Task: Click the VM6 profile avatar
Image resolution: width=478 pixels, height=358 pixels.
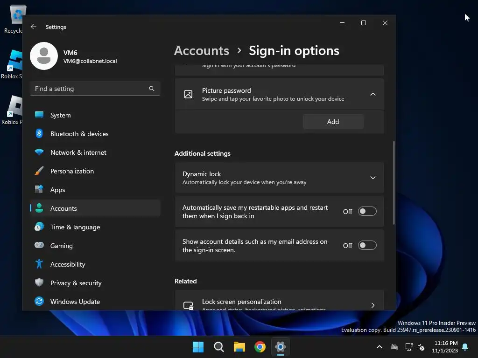Action: 44,56
